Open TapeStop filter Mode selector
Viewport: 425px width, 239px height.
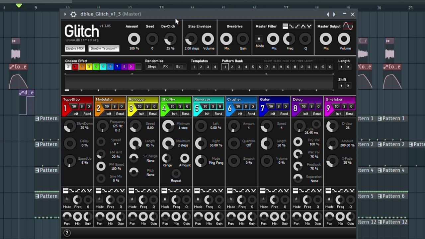[x=66, y=199]
